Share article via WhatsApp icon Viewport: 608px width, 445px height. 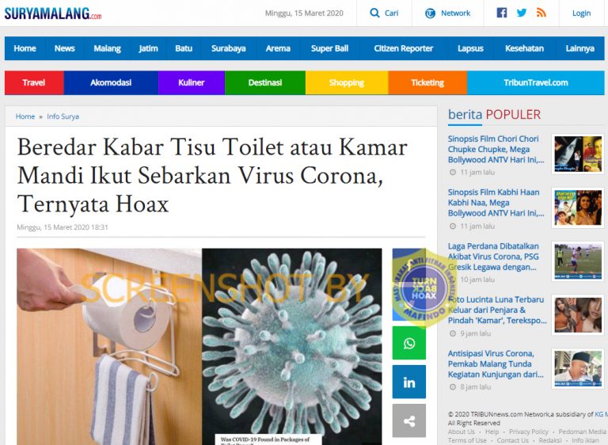pos(409,343)
